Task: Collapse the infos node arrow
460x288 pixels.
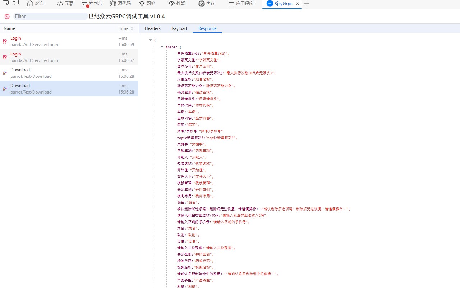Action: point(162,47)
